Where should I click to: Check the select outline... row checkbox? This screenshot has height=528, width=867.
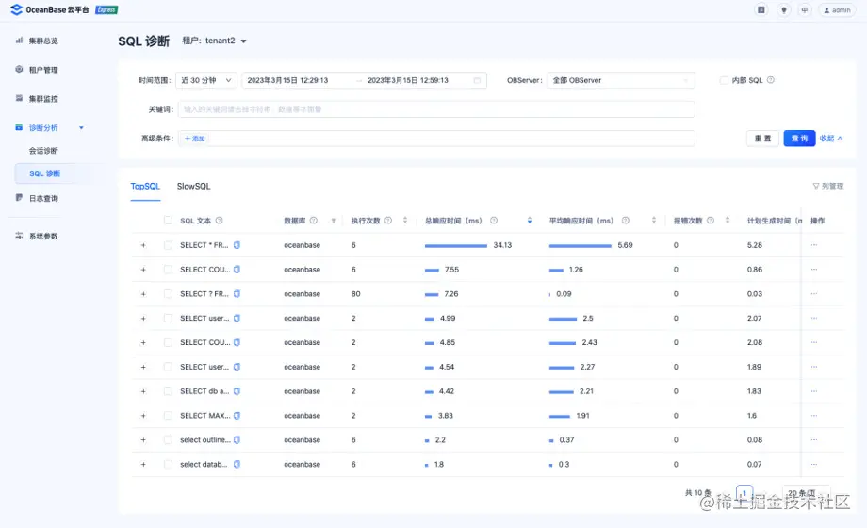tap(168, 440)
